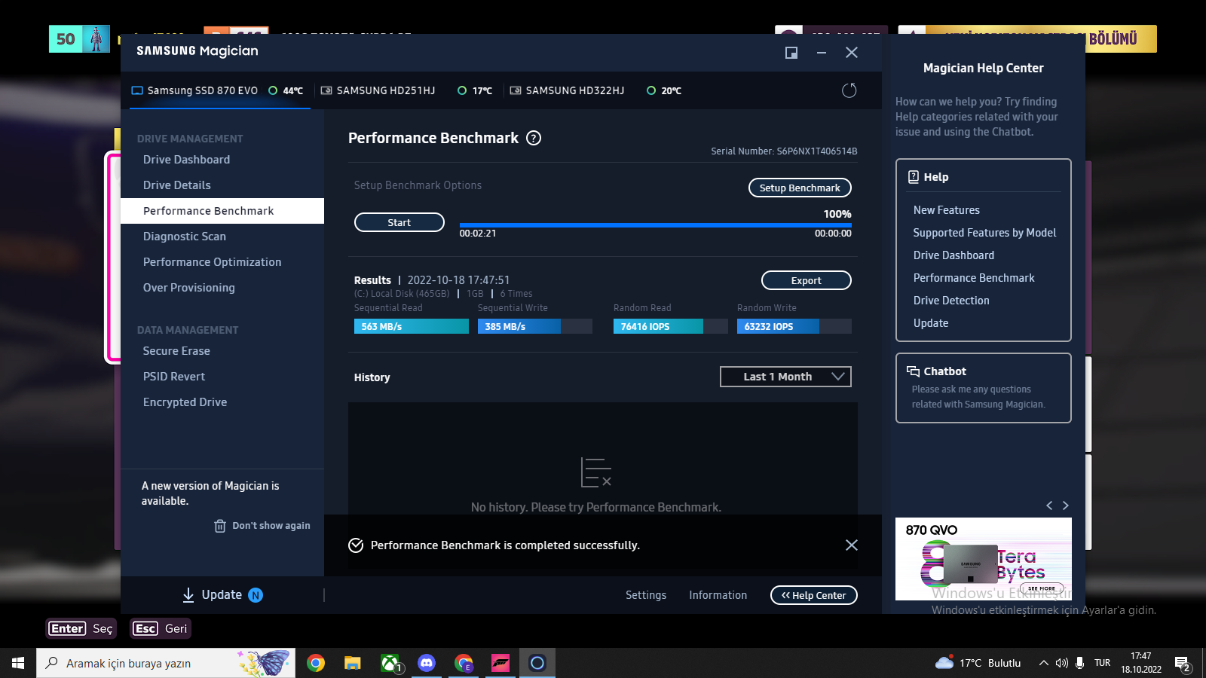Open Discord from the taskbar
Screen dimensions: 1206x678
pos(427,663)
